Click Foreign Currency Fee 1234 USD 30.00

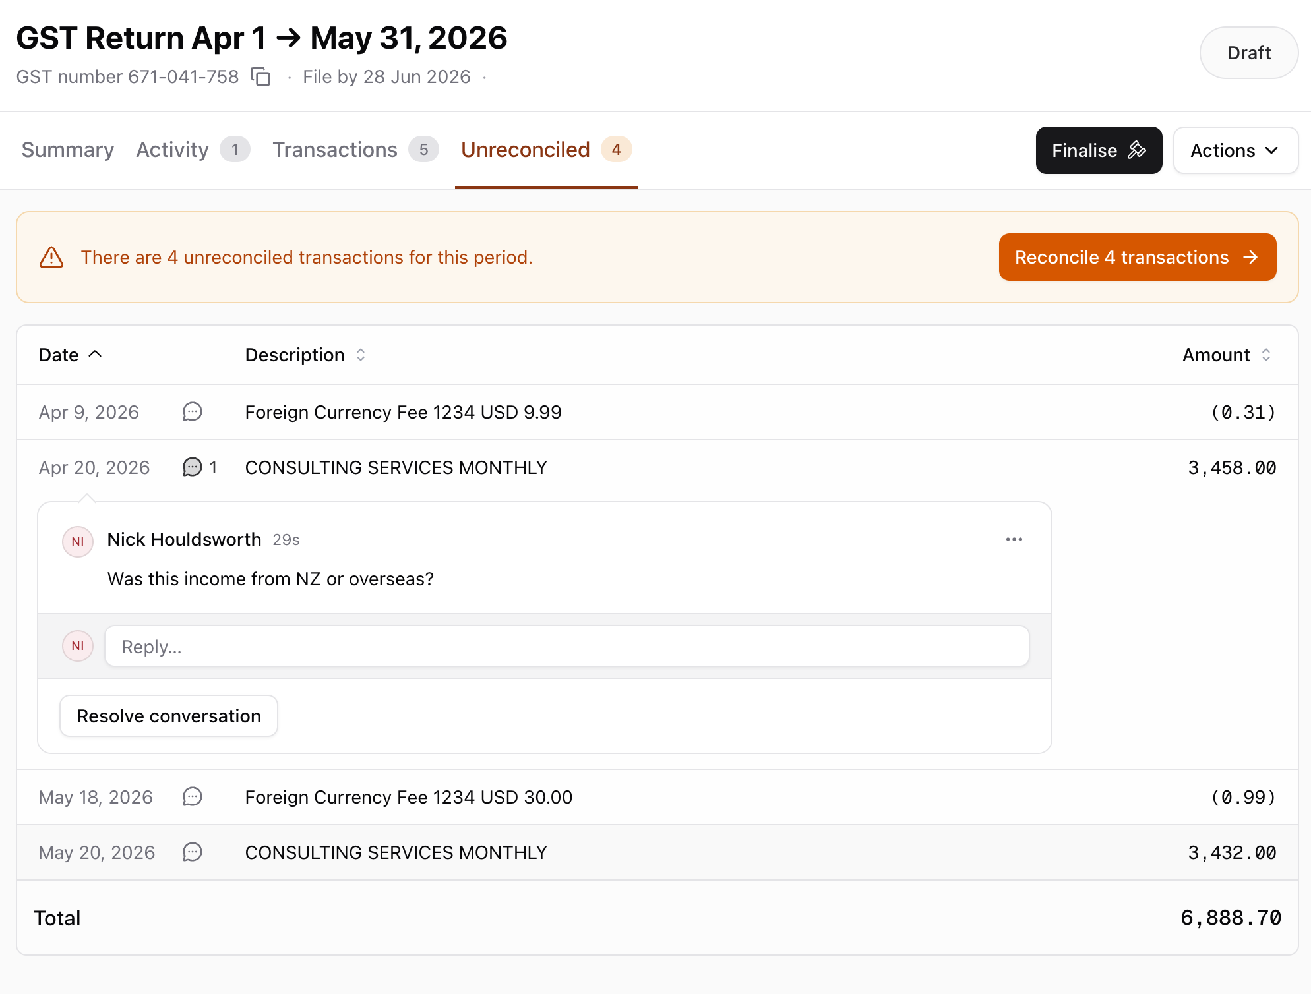click(x=408, y=797)
